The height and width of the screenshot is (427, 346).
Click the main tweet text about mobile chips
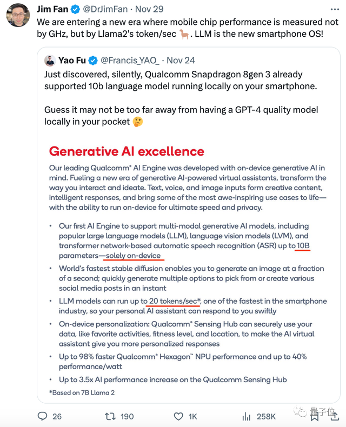178,29
